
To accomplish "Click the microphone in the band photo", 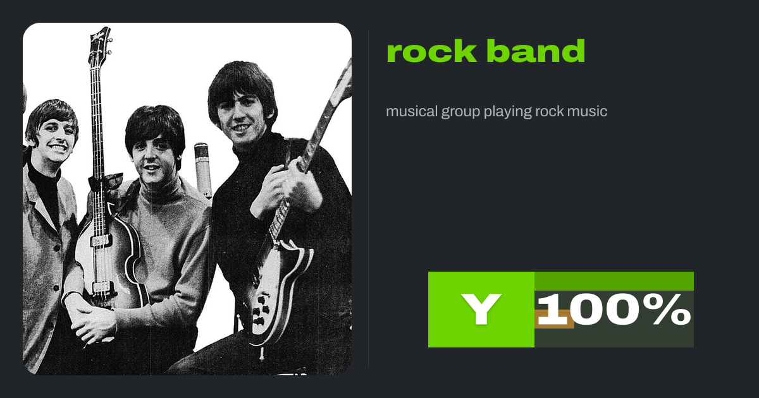I will (x=202, y=169).
